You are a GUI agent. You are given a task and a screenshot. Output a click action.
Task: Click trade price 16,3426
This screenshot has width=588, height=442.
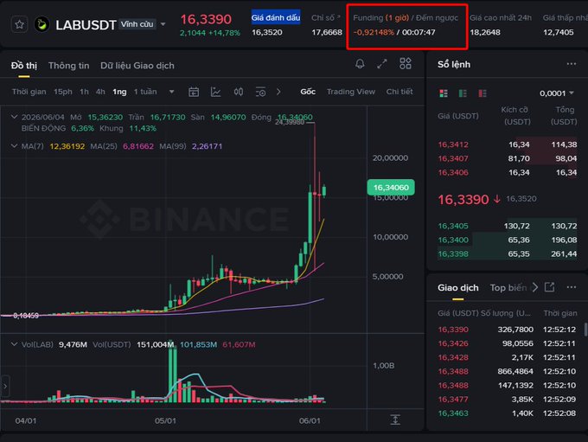[x=453, y=343]
